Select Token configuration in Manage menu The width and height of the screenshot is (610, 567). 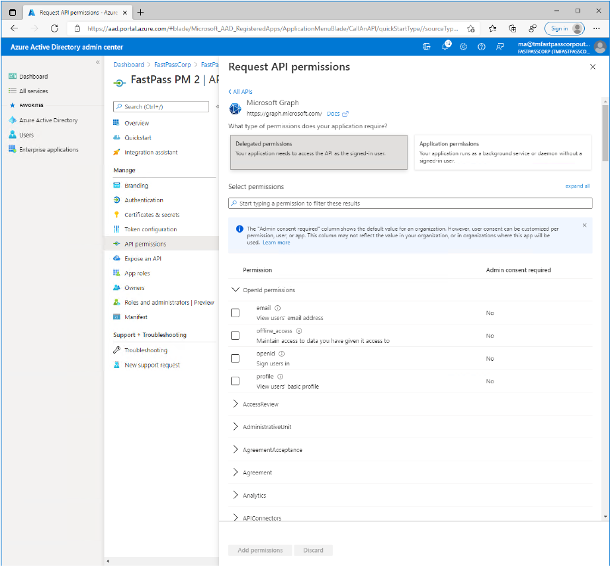click(x=150, y=229)
